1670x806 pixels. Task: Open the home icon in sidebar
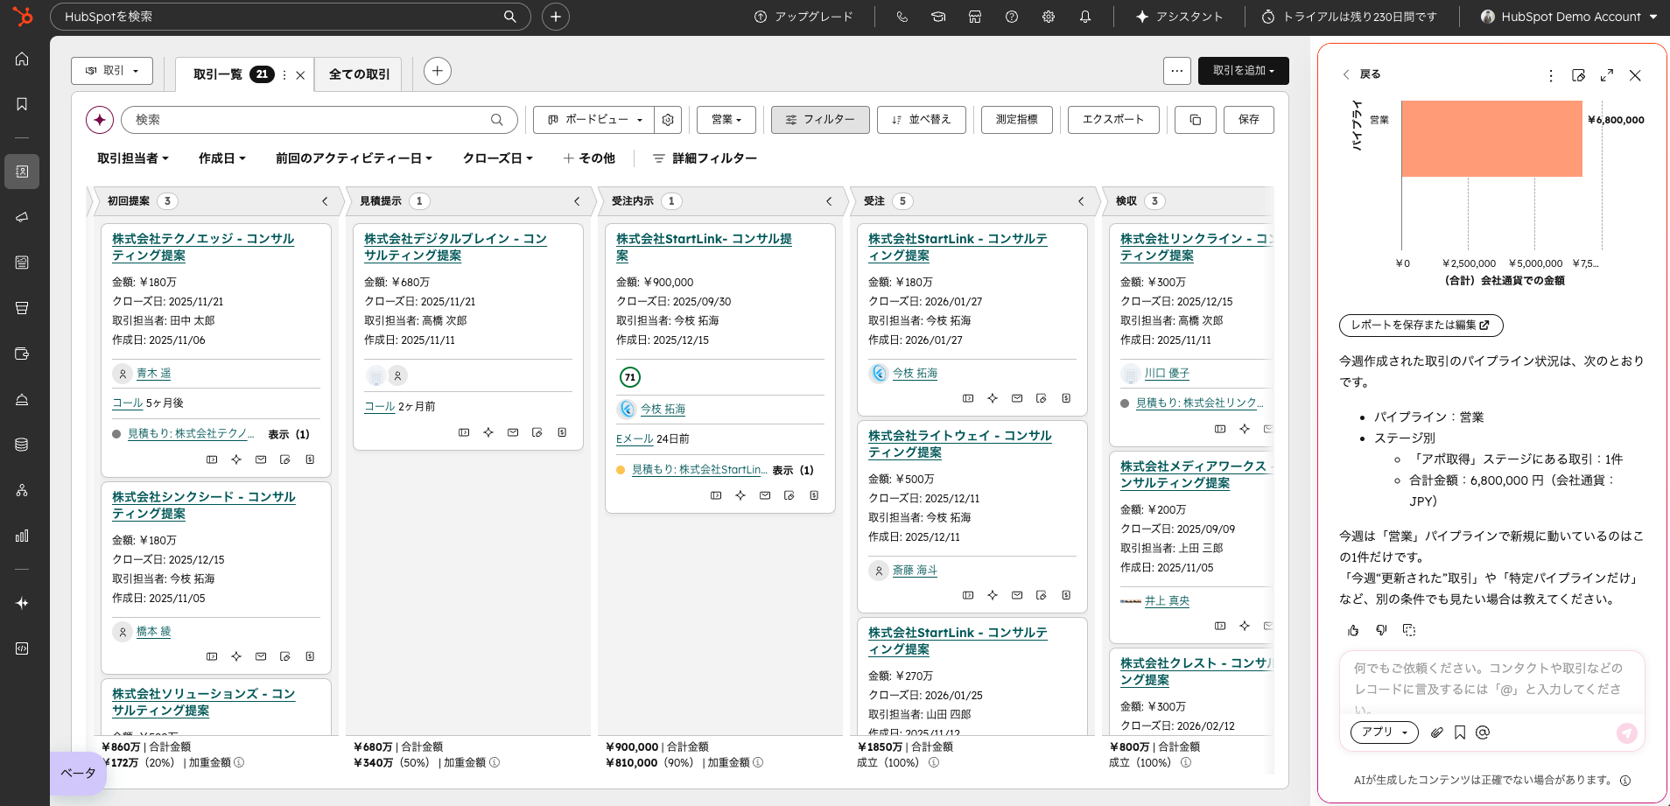point(22,59)
